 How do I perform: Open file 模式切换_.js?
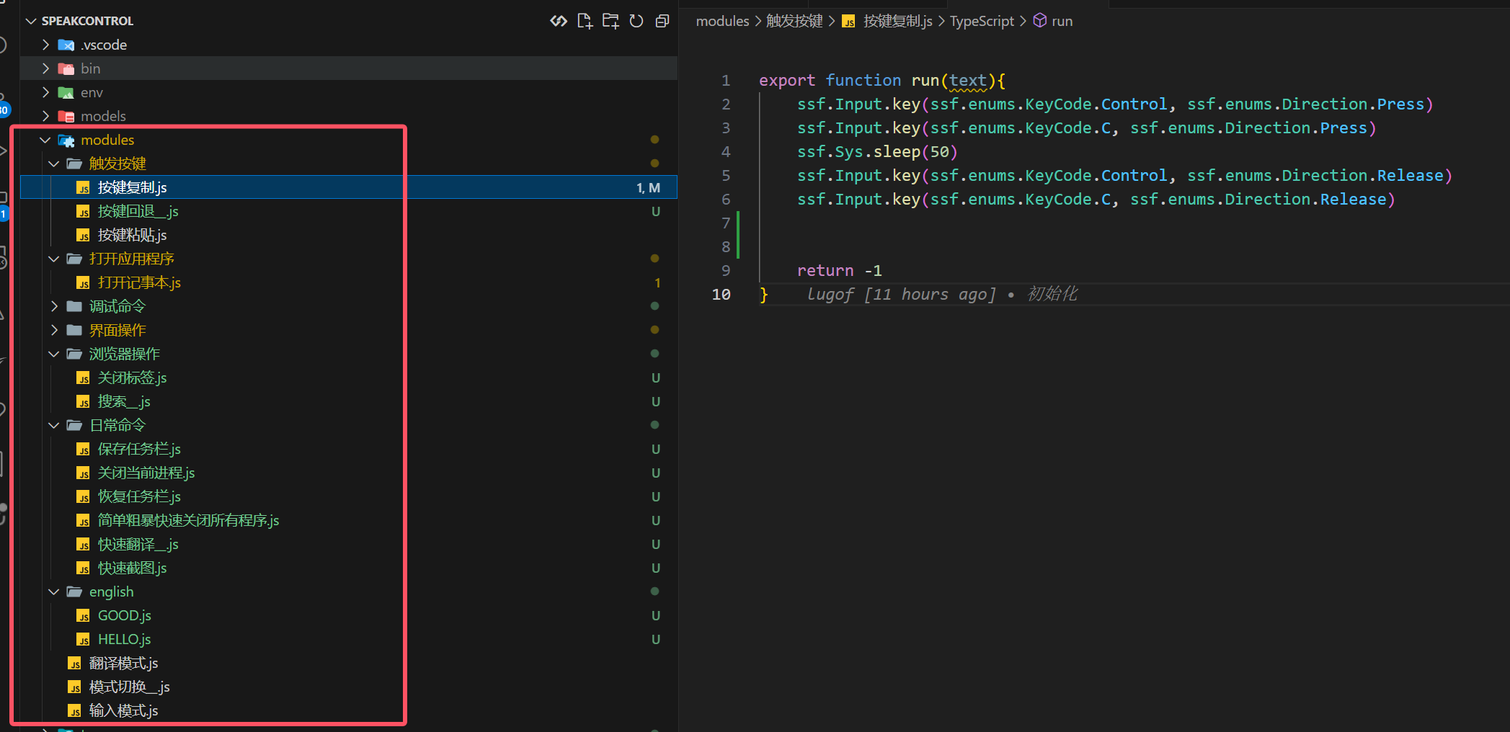pyautogui.click(x=348, y=687)
